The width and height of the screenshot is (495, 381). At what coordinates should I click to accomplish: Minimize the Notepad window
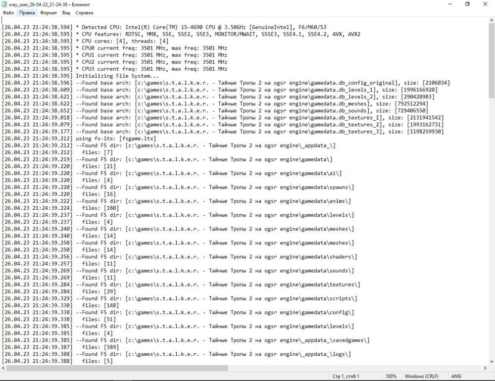[450, 4]
